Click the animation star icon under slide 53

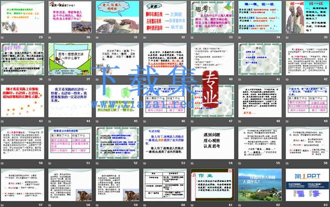coord(144,163)
